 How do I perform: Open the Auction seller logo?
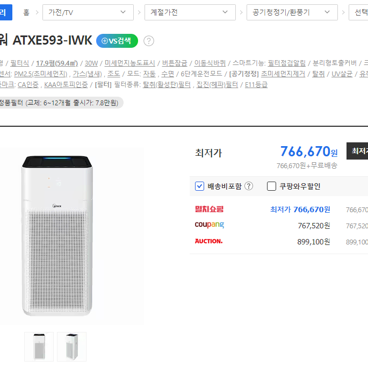[x=208, y=241]
